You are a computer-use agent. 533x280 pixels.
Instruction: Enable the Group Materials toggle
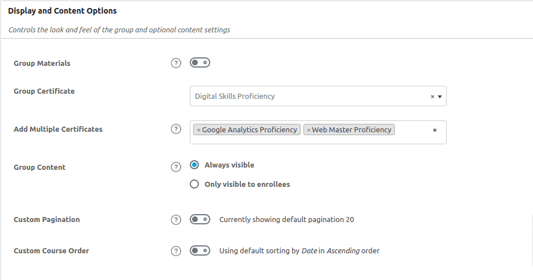tap(200, 62)
